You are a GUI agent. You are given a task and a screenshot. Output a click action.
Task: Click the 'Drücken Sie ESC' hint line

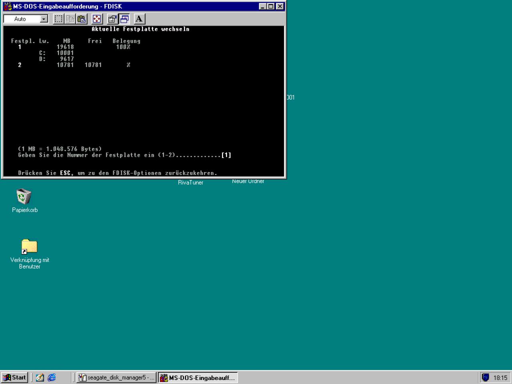coord(118,173)
